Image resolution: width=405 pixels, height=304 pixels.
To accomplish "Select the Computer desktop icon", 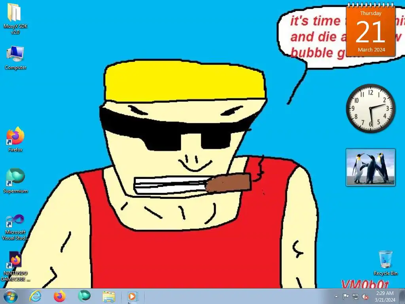I will click(15, 58).
